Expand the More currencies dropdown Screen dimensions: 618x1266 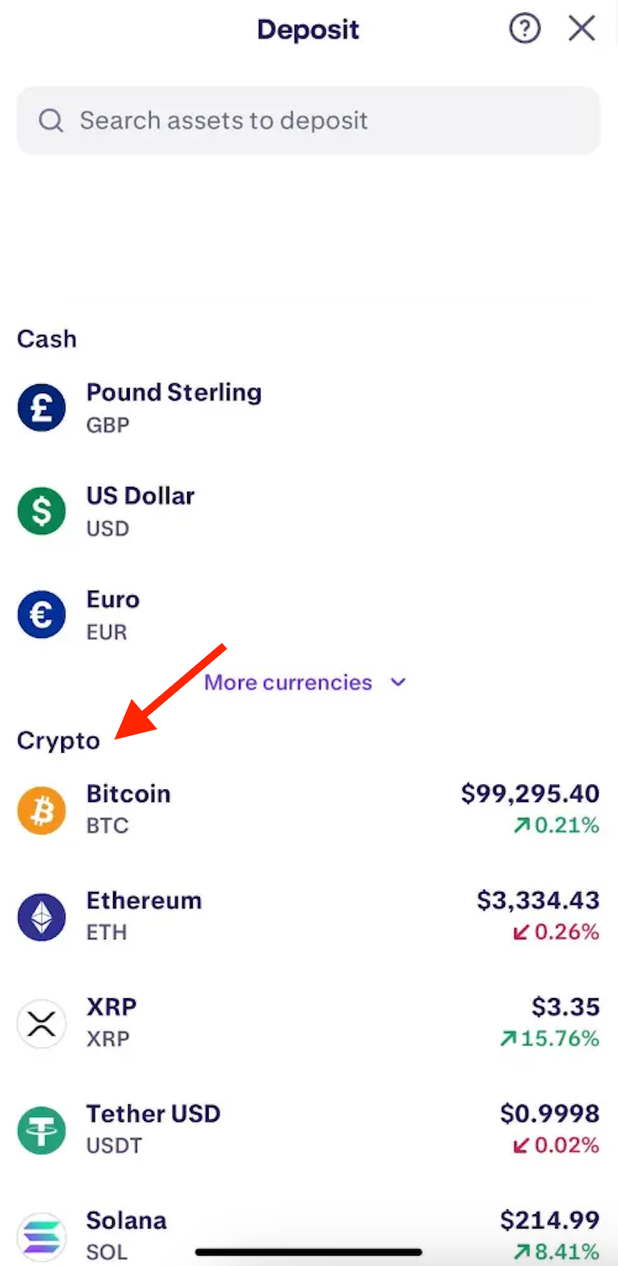coord(287,682)
